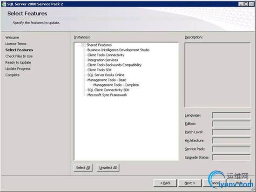Click the Service Pack field
The width and height of the screenshot is (256, 192).
pyautogui.click(x=231, y=149)
